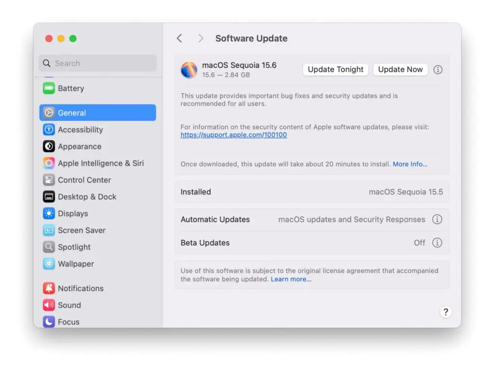Image resolution: width=495 pixels, height=372 pixels.
Task: Click the Sound speaker icon
Action: (49, 305)
